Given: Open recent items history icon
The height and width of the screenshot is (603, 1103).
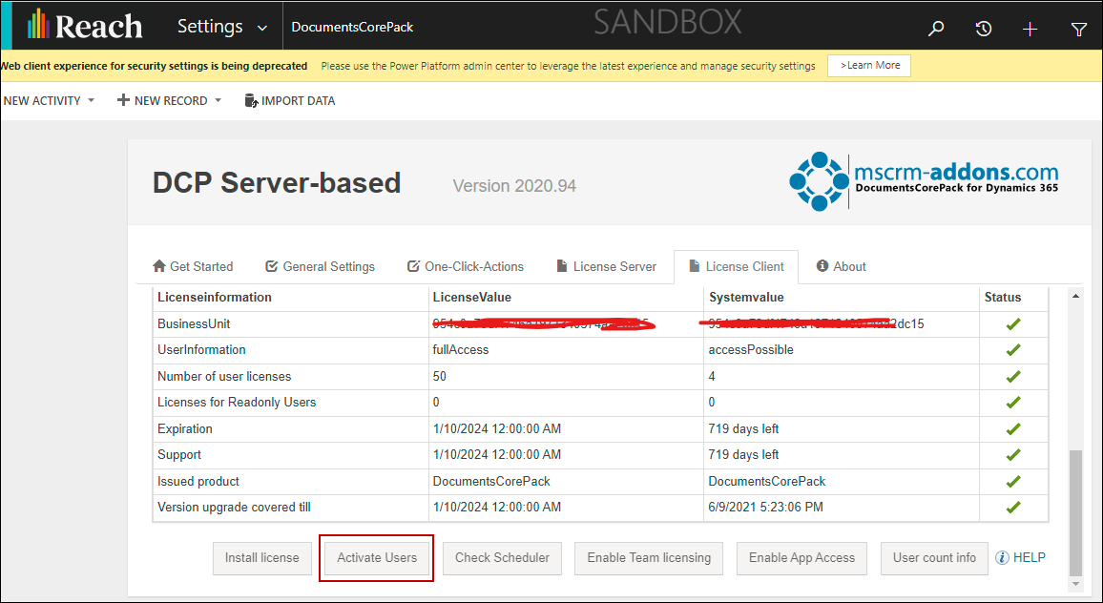Looking at the screenshot, I should [x=984, y=29].
